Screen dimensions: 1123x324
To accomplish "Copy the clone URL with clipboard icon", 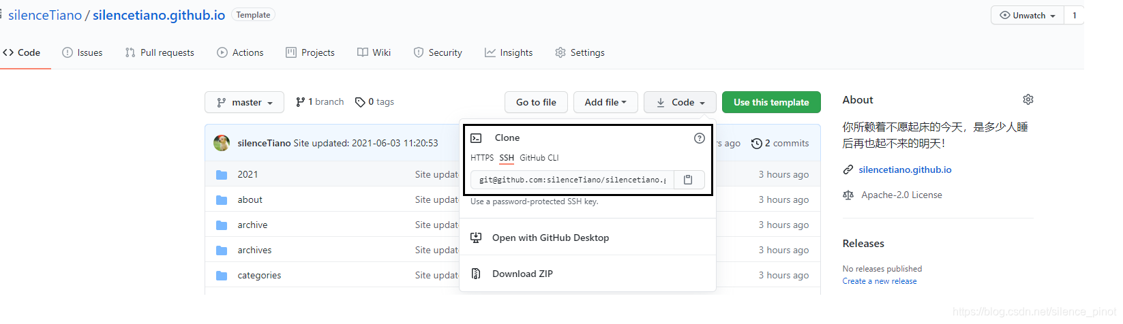I will (x=689, y=180).
